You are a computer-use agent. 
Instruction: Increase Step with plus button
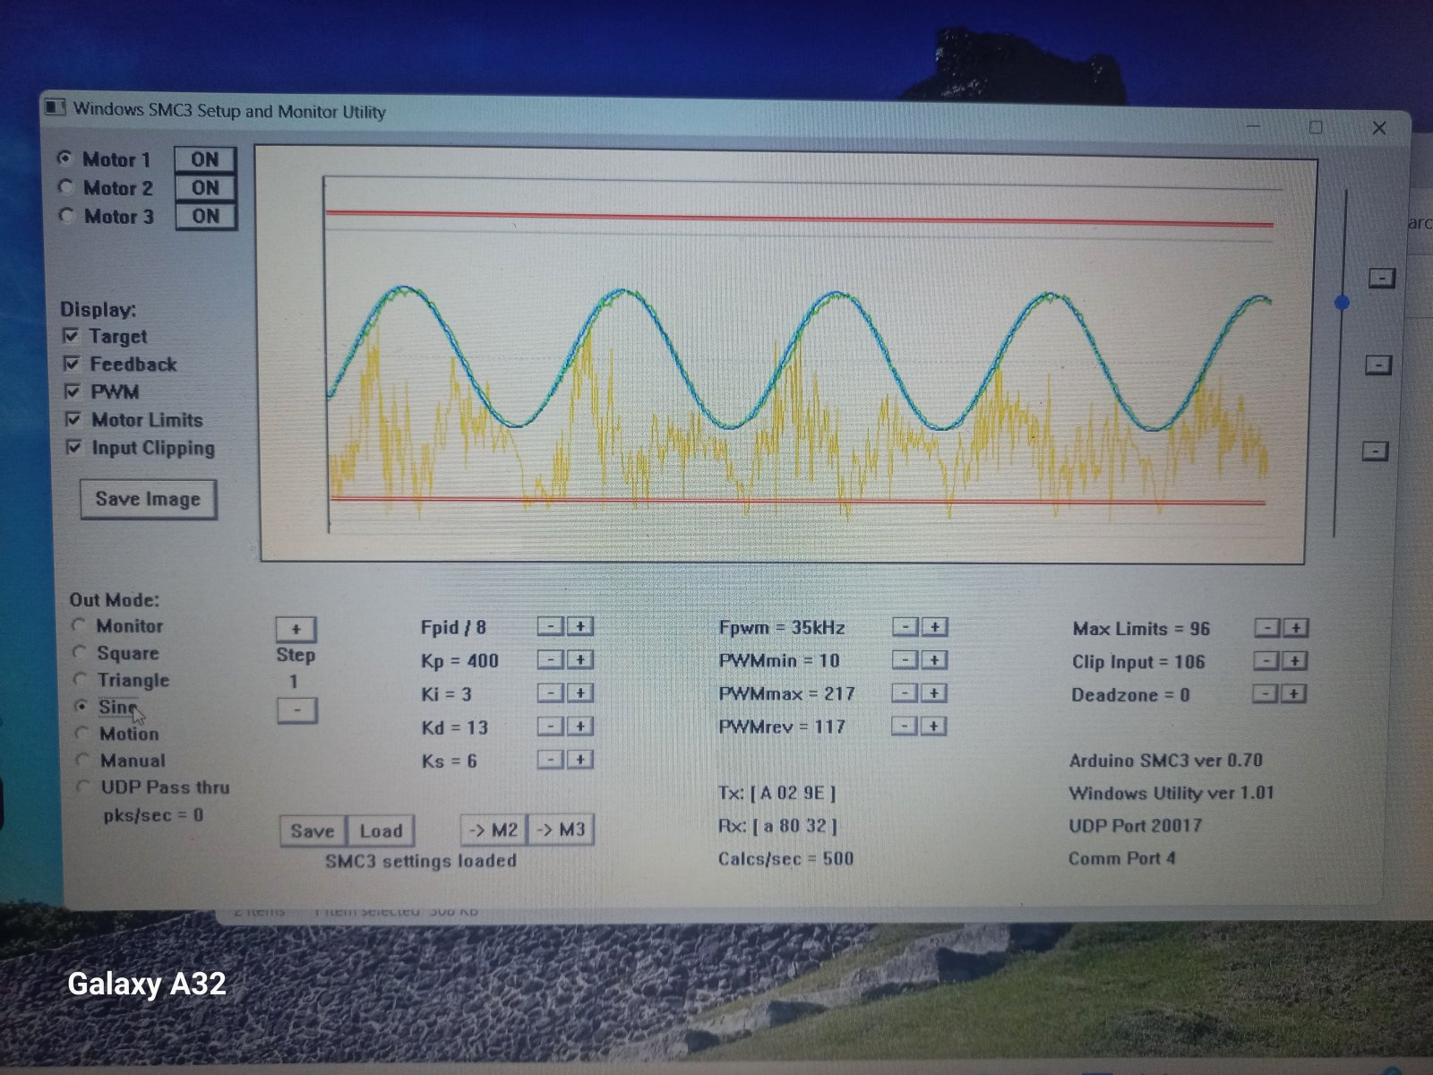point(296,629)
